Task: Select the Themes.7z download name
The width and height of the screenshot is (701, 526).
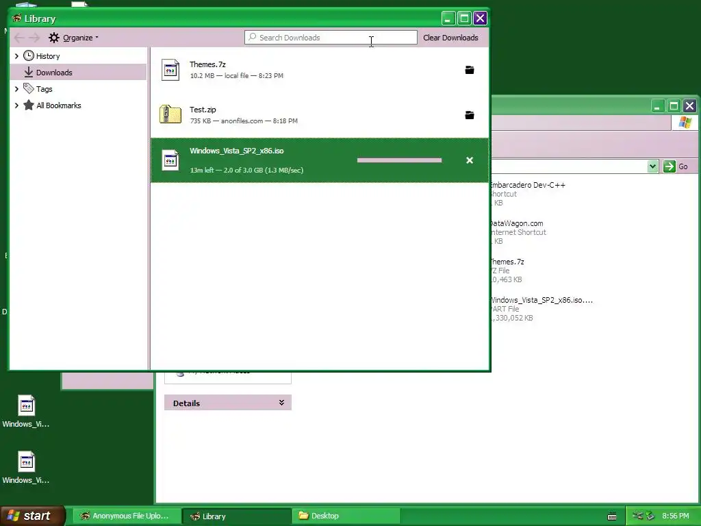Action: click(207, 64)
